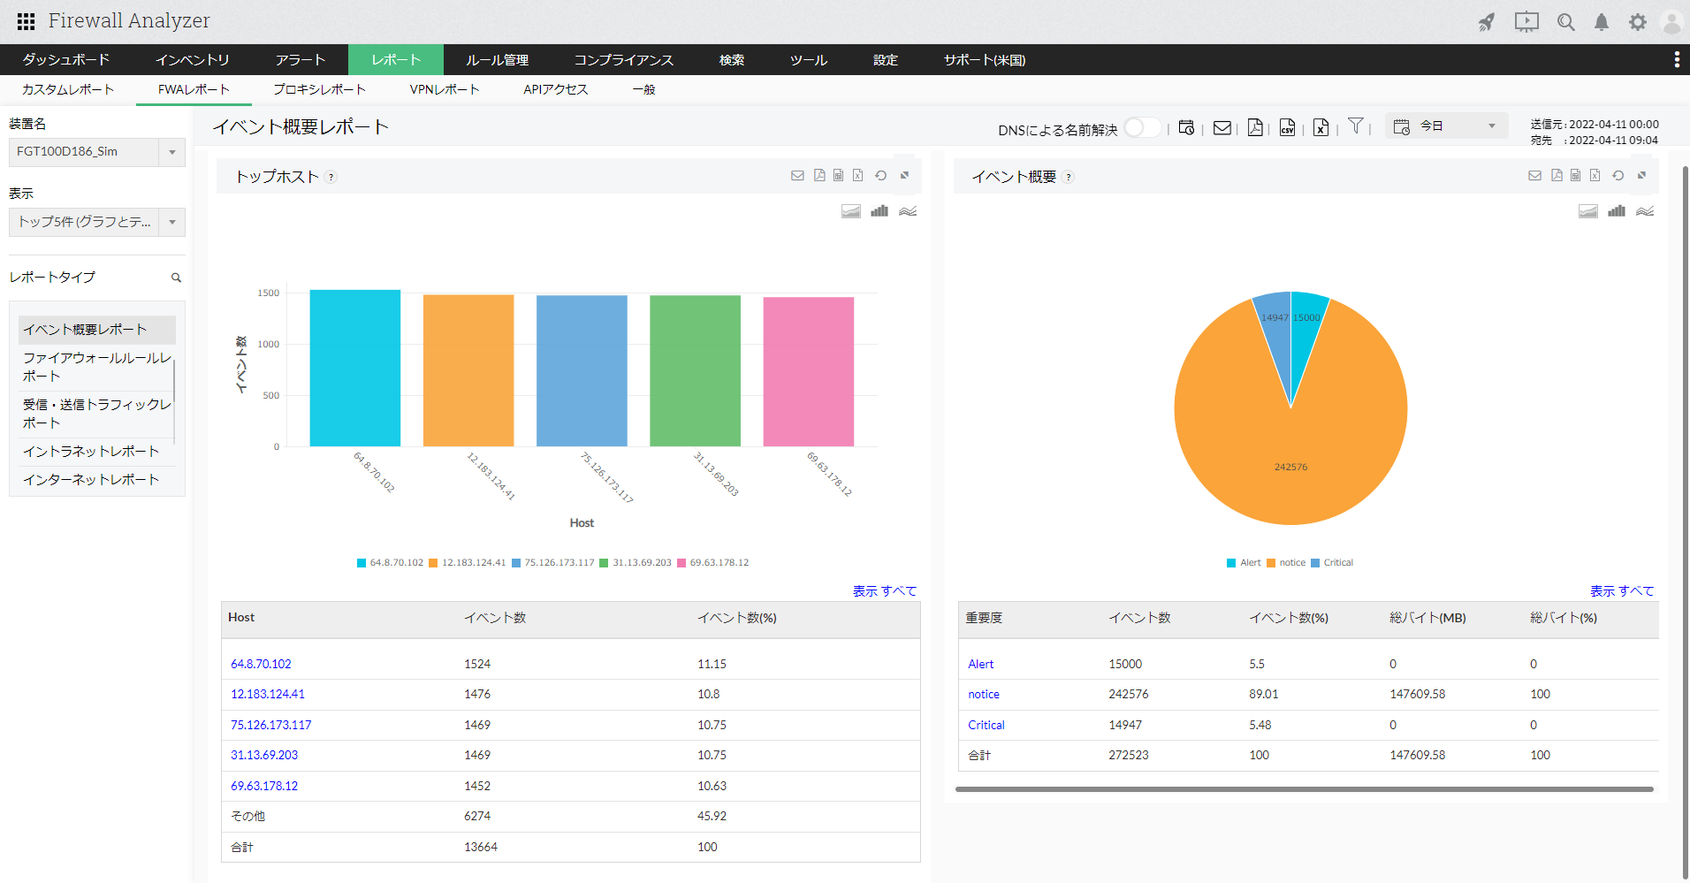The height and width of the screenshot is (883, 1690).
Task: Open the filter funnel icon
Action: click(x=1355, y=126)
